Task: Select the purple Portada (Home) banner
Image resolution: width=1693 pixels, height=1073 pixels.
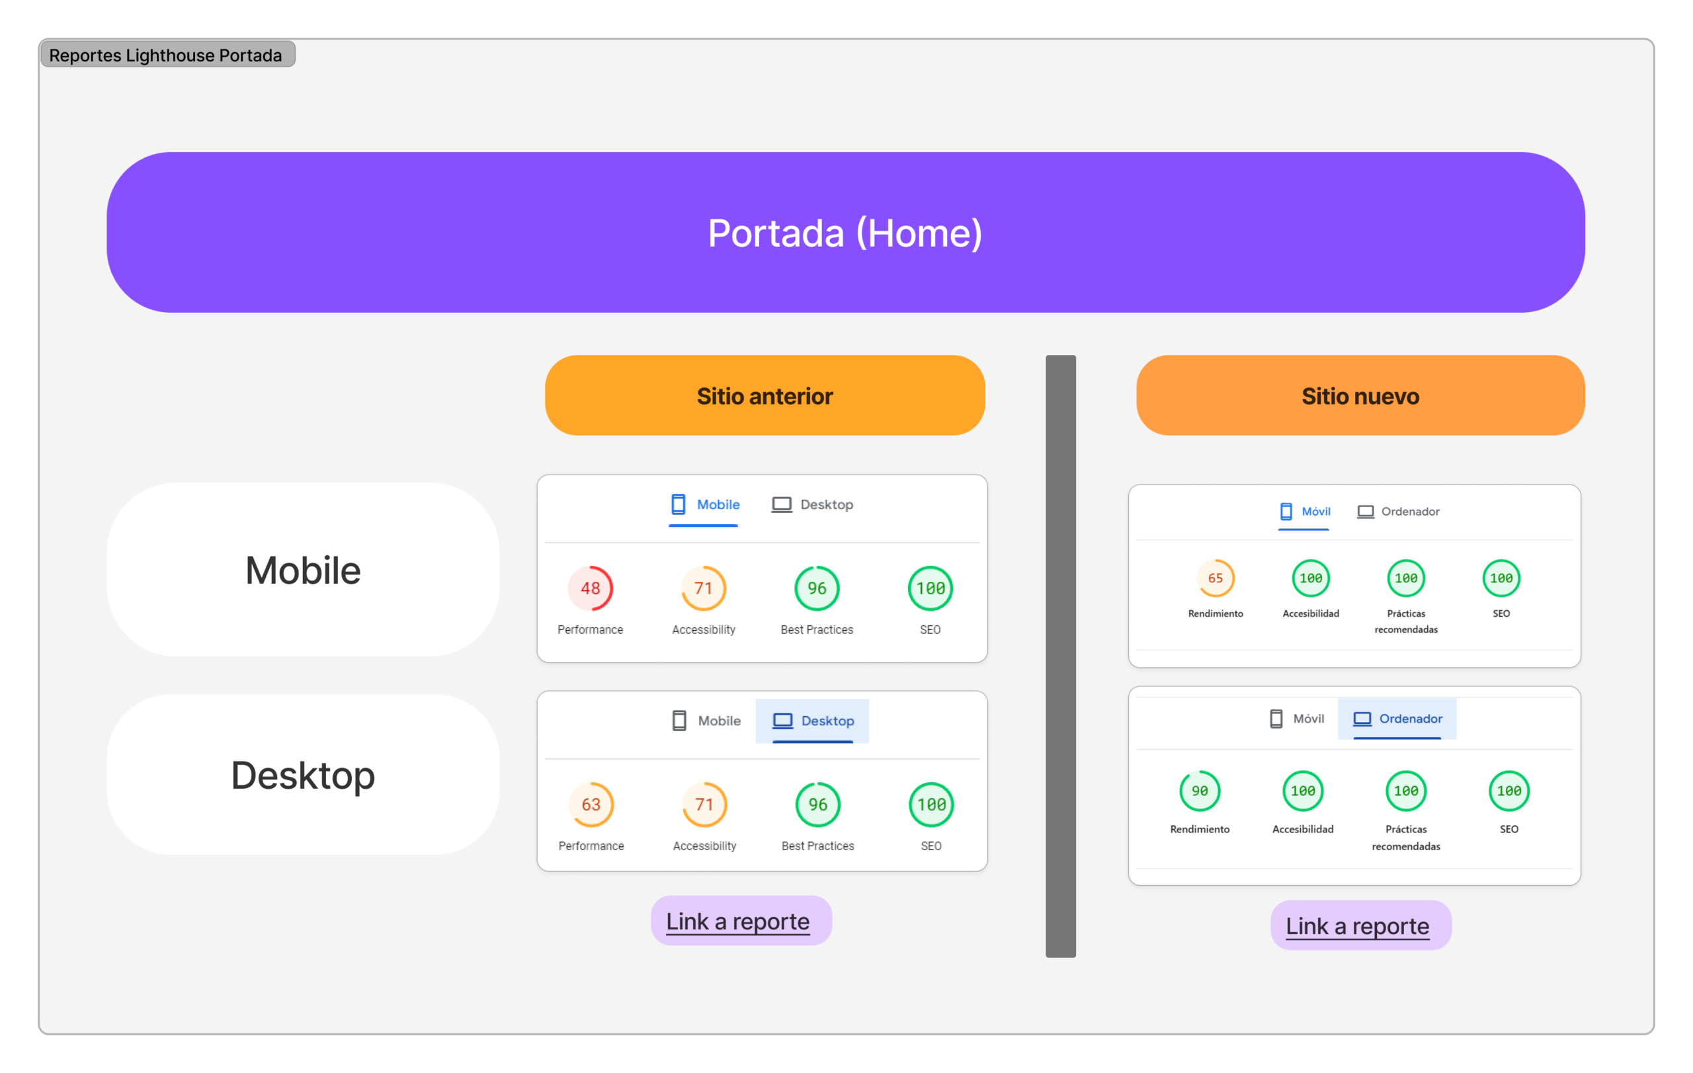Action: pos(845,233)
